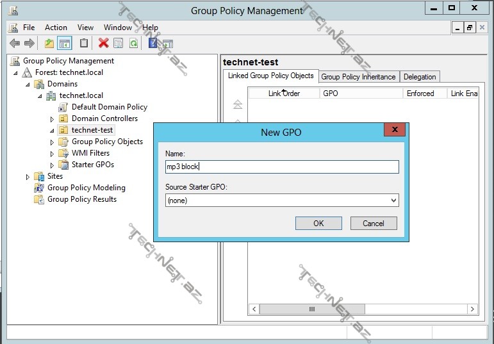Select Default Domain Policy in tree
The width and height of the screenshot is (494, 344).
109,107
